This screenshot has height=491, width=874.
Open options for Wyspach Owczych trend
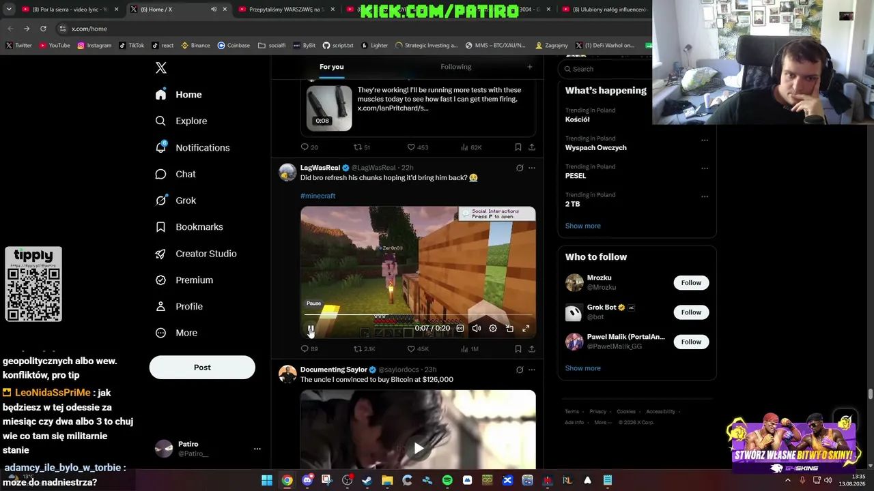tap(704, 140)
